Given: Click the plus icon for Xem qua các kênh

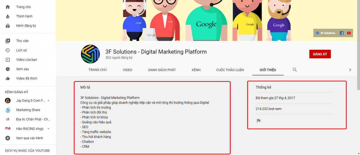Looking at the screenshot, I should pos(8,138).
